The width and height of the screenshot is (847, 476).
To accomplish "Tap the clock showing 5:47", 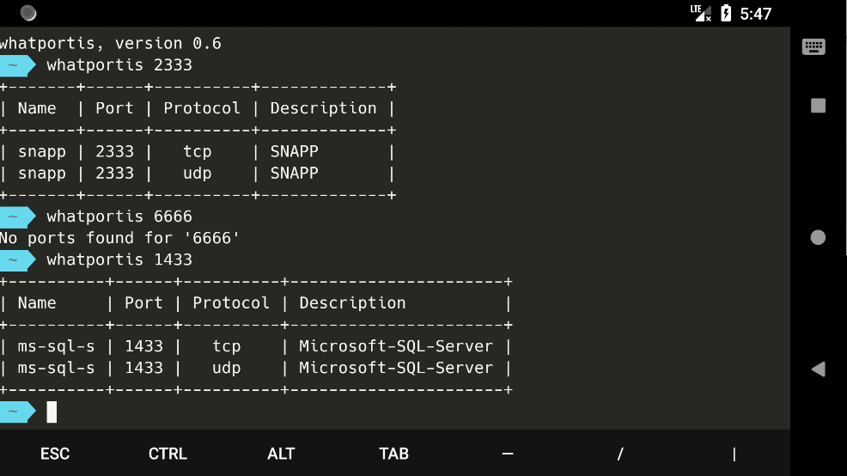I will point(756,14).
